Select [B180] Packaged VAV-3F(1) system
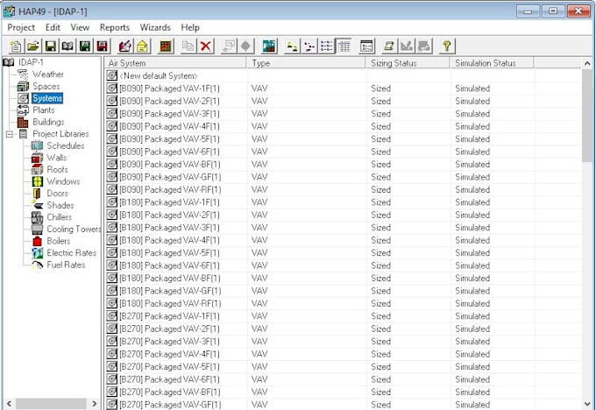596x410 pixels. 169,228
